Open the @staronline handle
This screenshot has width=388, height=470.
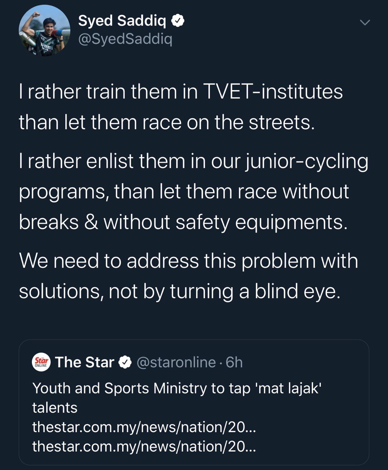pyautogui.click(x=176, y=362)
